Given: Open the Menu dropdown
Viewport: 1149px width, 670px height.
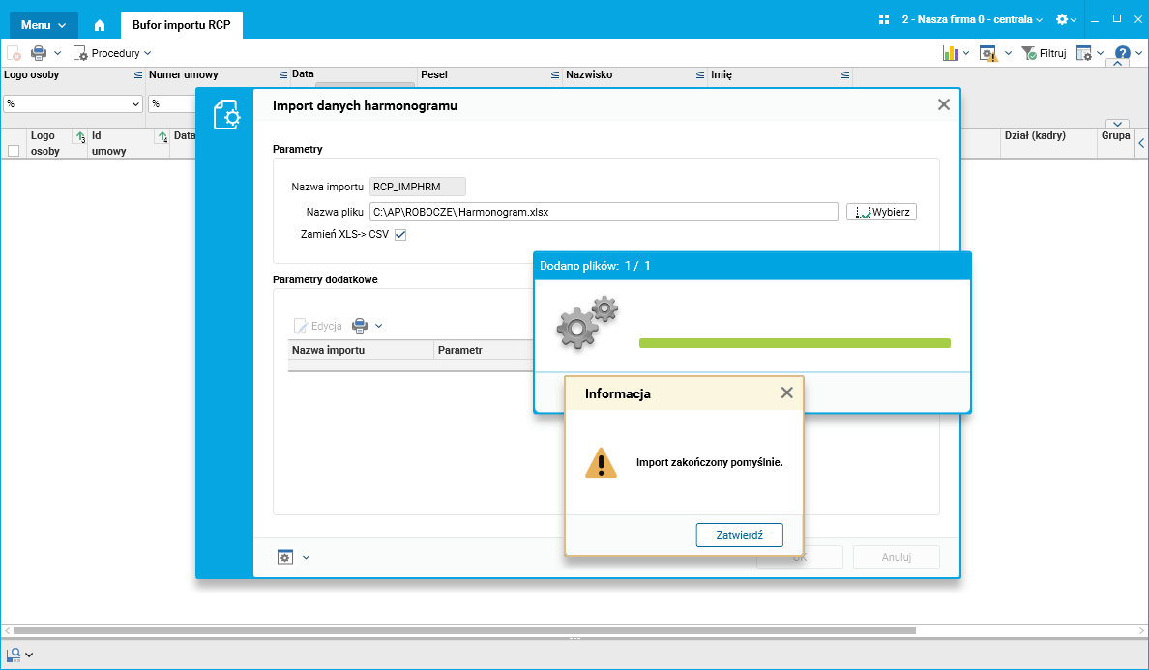Looking at the screenshot, I should [x=44, y=25].
